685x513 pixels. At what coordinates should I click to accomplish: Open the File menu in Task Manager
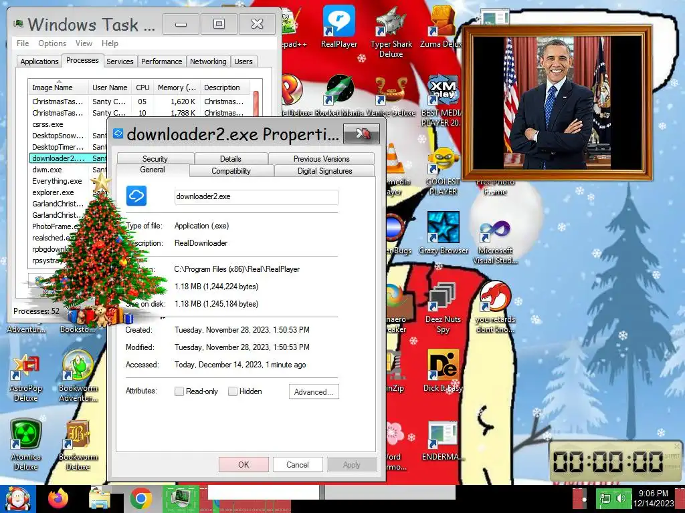click(23, 43)
